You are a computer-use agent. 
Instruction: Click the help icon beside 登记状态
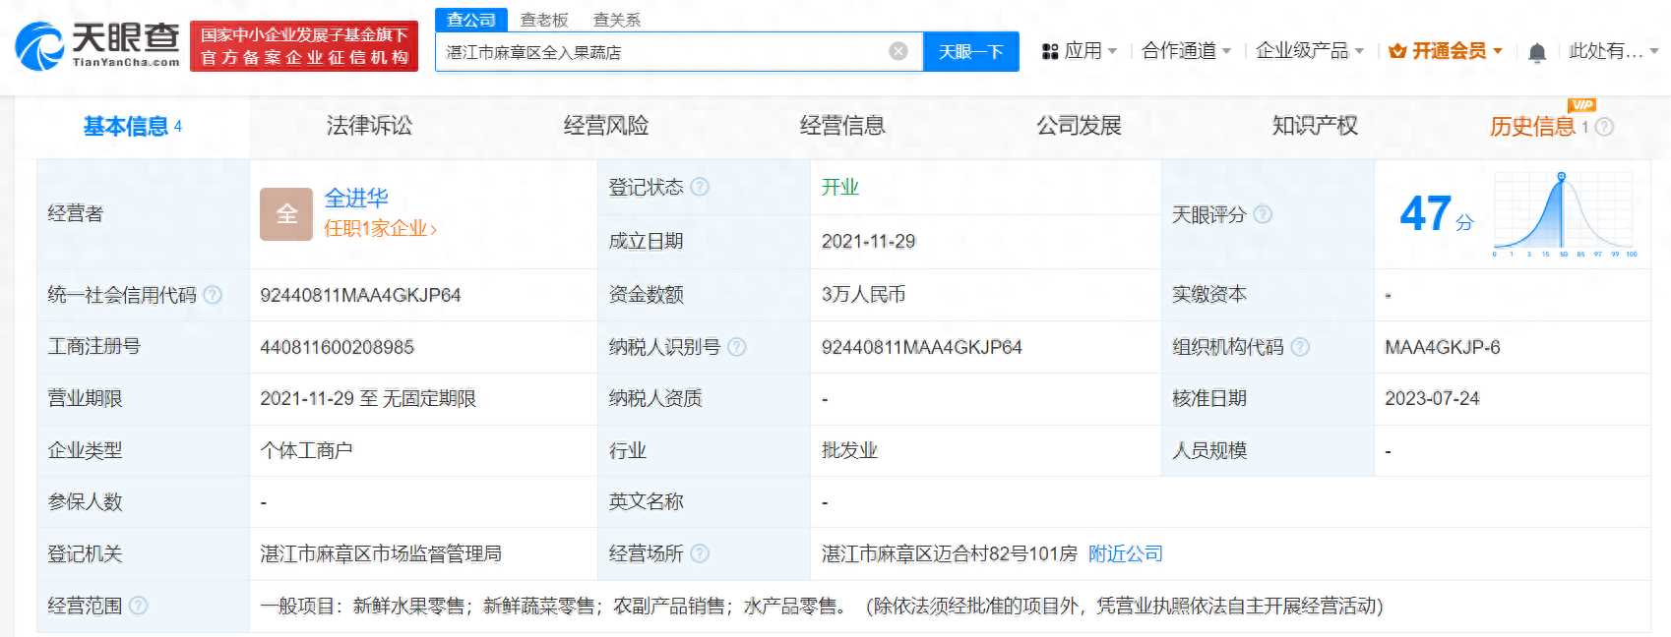click(700, 187)
